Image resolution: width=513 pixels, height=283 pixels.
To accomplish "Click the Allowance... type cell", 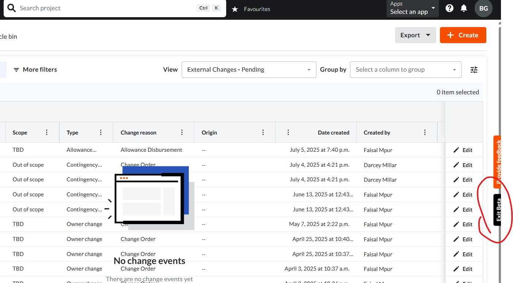I will pyautogui.click(x=81, y=150).
